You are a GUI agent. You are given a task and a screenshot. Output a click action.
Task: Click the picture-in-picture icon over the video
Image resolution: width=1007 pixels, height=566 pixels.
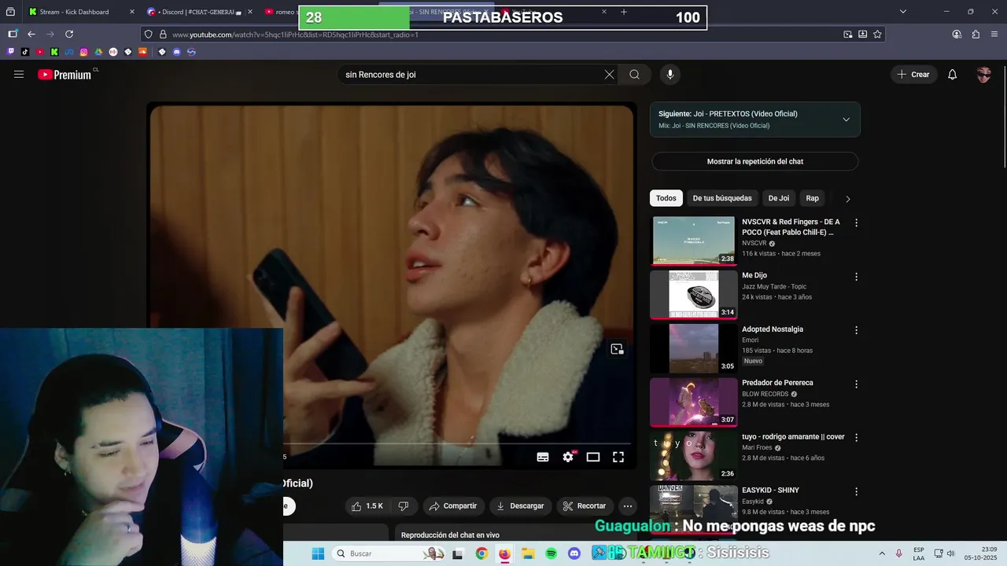pos(617,349)
